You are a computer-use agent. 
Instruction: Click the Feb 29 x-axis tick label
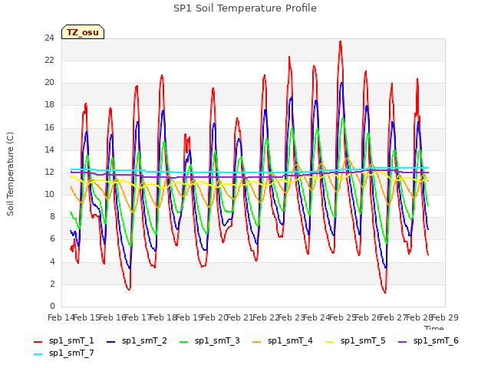445,317
